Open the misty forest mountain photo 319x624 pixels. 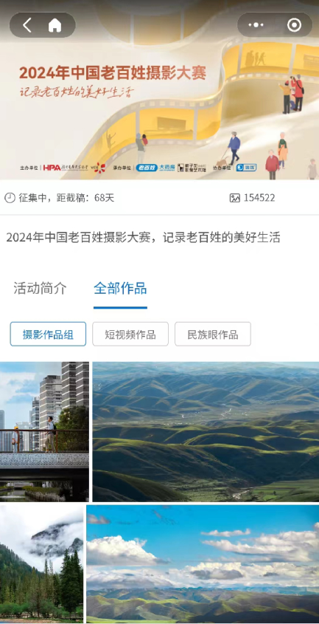click(x=41, y=564)
